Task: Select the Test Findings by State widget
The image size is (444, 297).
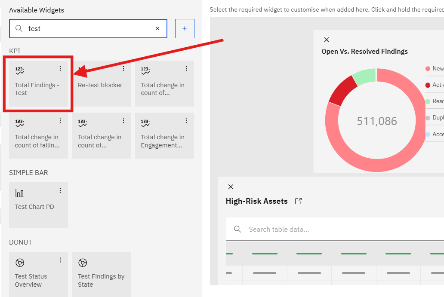Action: [x=102, y=274]
